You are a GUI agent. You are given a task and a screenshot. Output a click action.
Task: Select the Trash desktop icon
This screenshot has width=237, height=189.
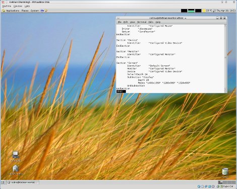pyautogui.click(x=225, y=173)
